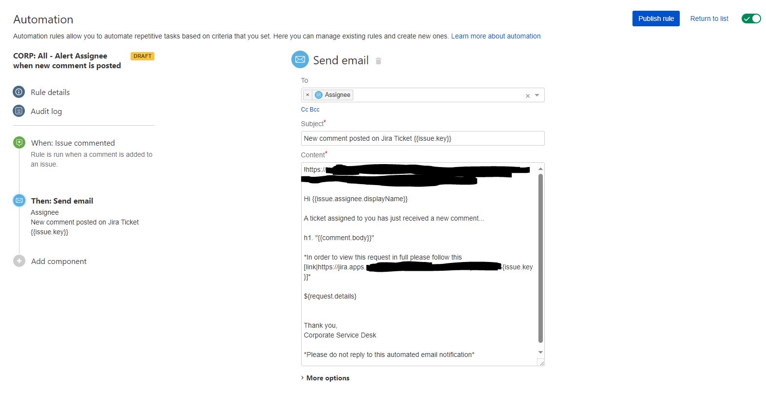Image resolution: width=766 pixels, height=393 pixels.
Task: Open Rule details
Action: 50,92
